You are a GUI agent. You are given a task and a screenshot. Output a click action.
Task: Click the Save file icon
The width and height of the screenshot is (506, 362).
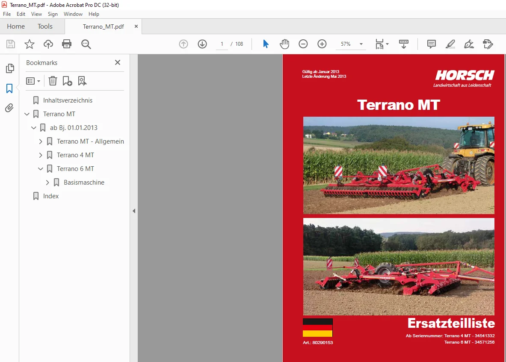click(11, 44)
